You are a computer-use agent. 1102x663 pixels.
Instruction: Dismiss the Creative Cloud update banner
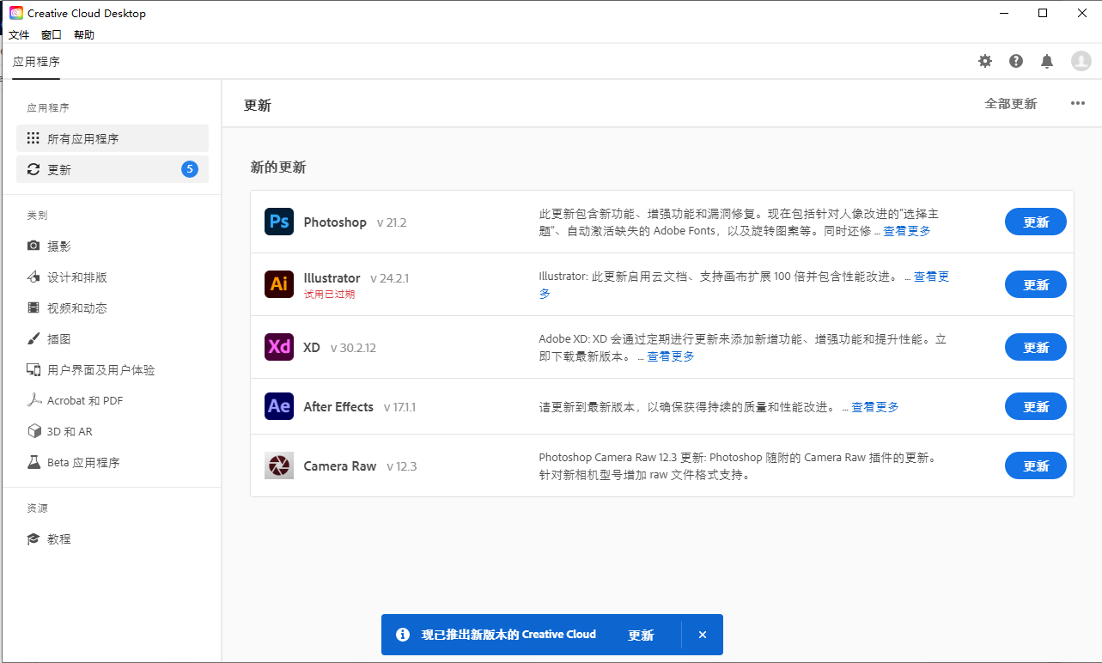pos(703,635)
